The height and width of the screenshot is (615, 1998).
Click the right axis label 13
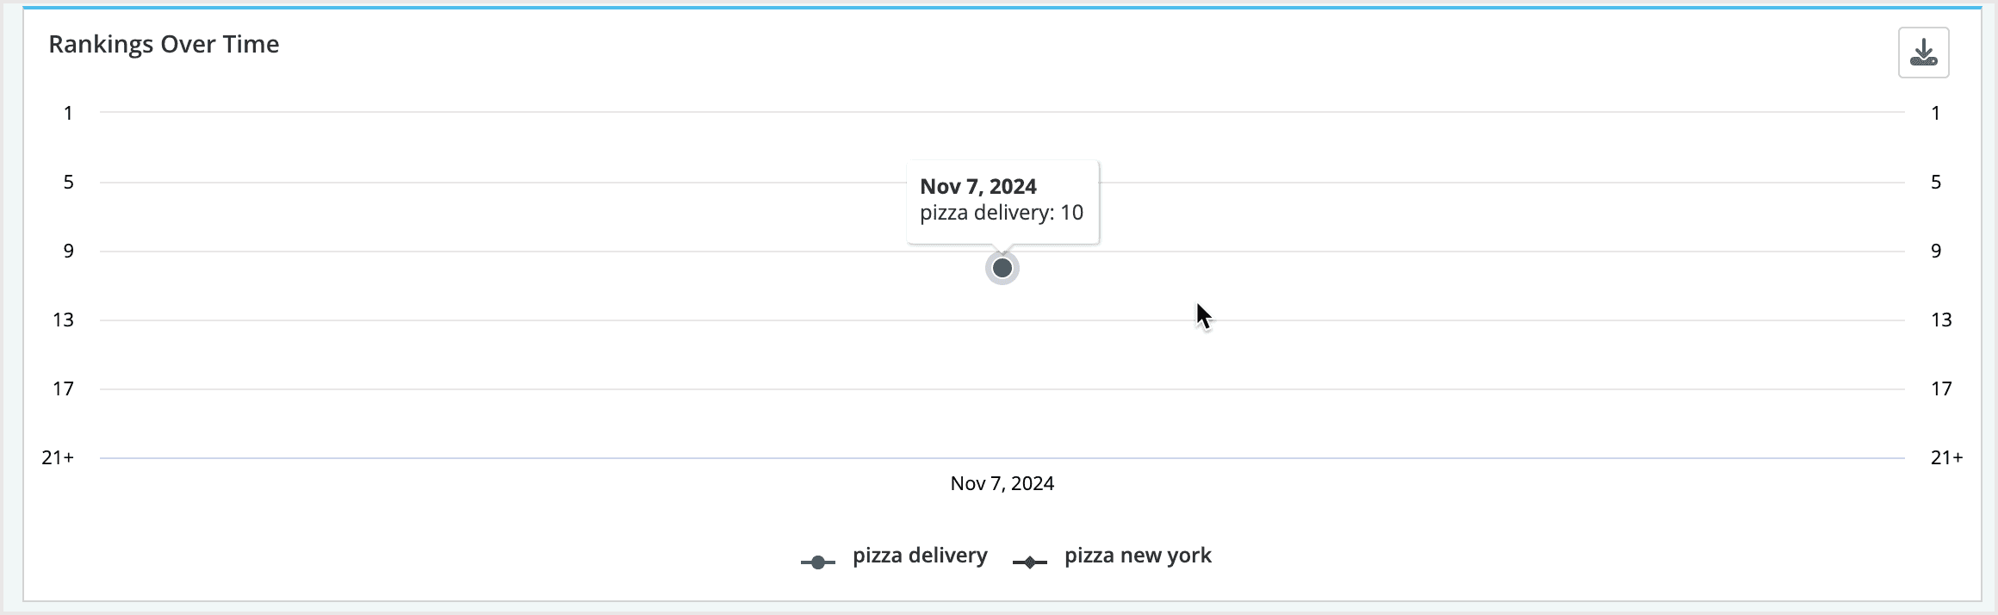(1940, 320)
